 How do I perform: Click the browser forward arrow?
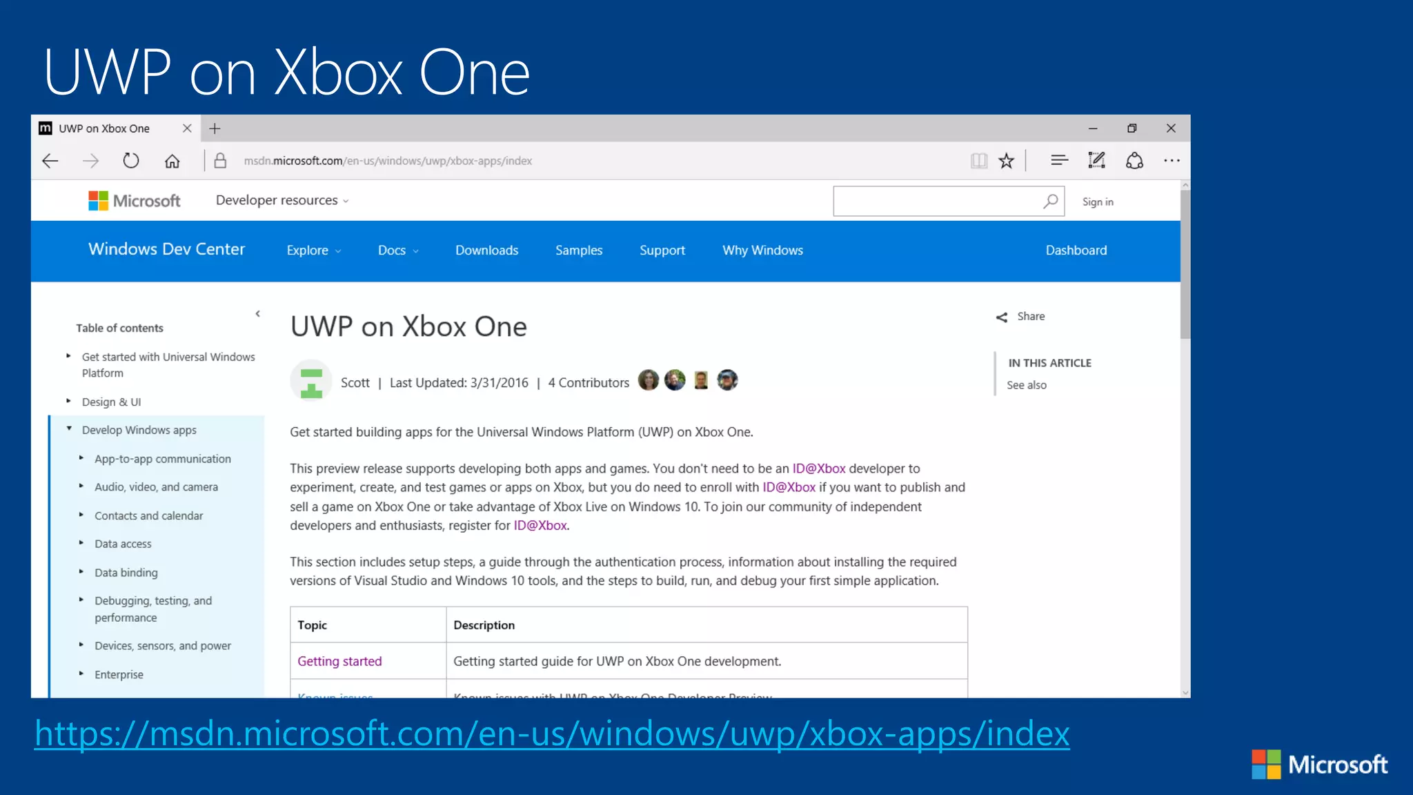(x=90, y=161)
